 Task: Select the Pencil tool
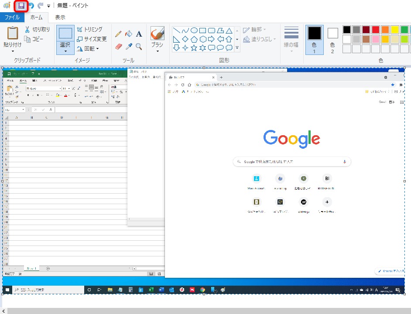tap(118, 34)
